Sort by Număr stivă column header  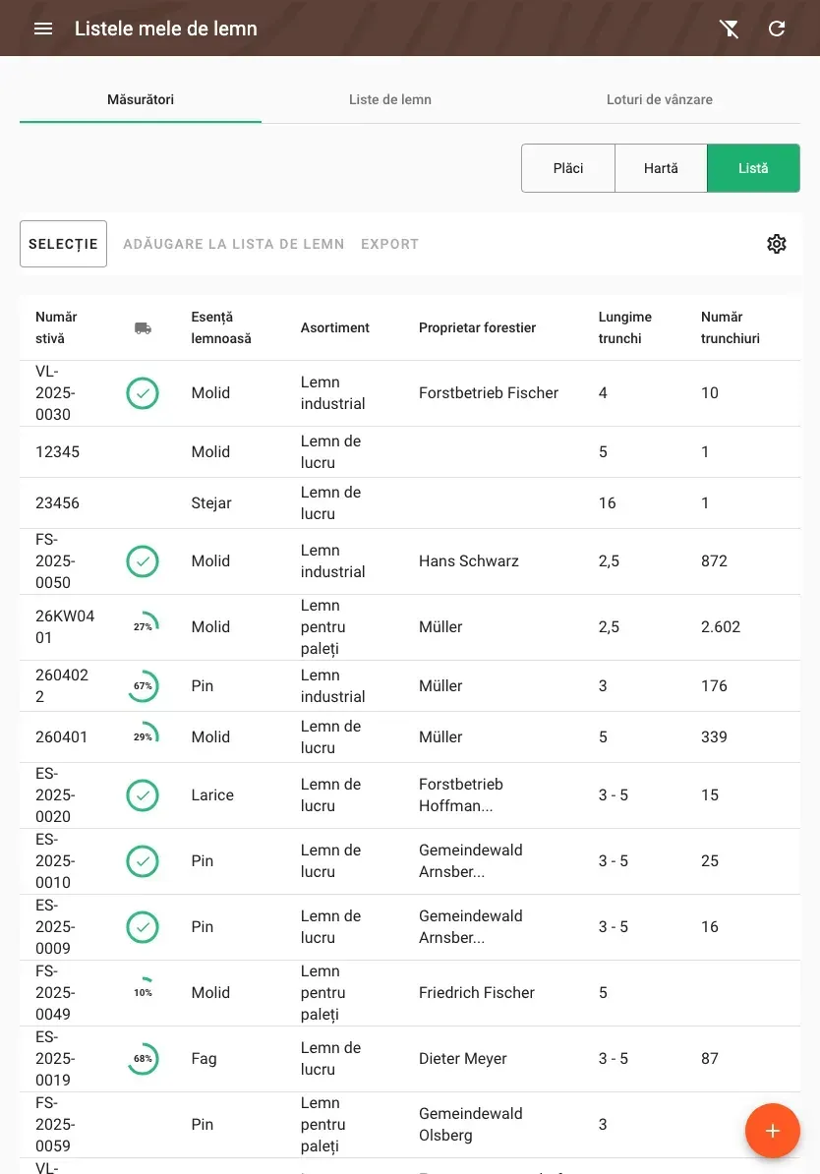[56, 328]
